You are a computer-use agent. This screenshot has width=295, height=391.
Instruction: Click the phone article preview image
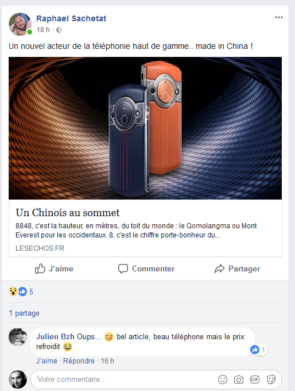[x=145, y=128]
